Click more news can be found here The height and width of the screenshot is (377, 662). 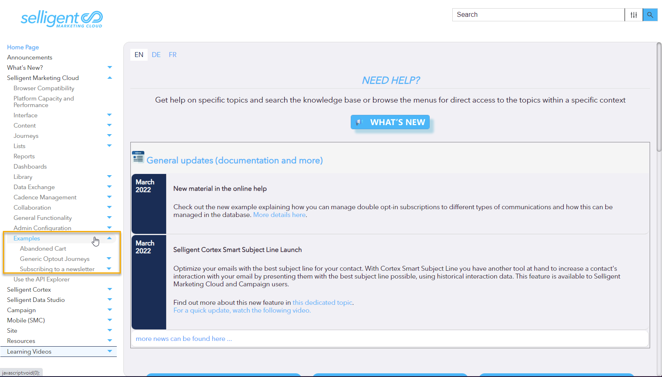[x=184, y=339]
